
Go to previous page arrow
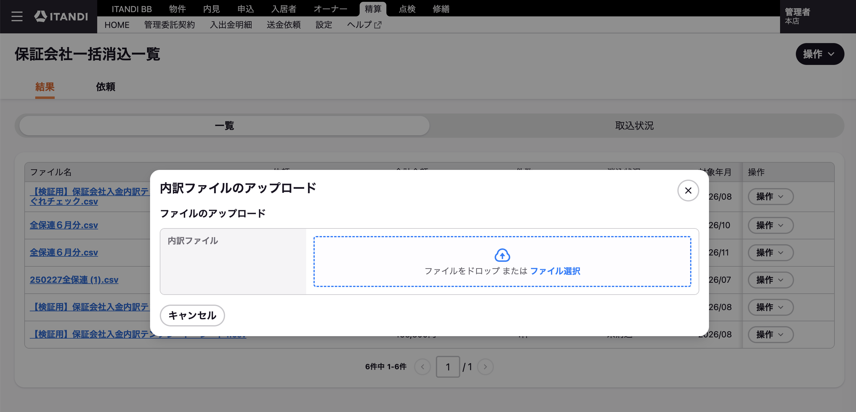[422, 367]
